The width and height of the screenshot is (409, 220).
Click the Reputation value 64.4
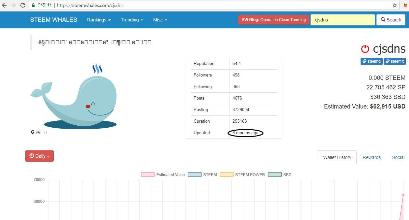(236, 64)
